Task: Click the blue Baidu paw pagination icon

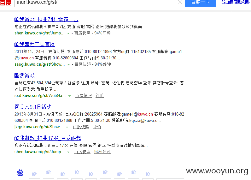Action: (x=20, y=173)
